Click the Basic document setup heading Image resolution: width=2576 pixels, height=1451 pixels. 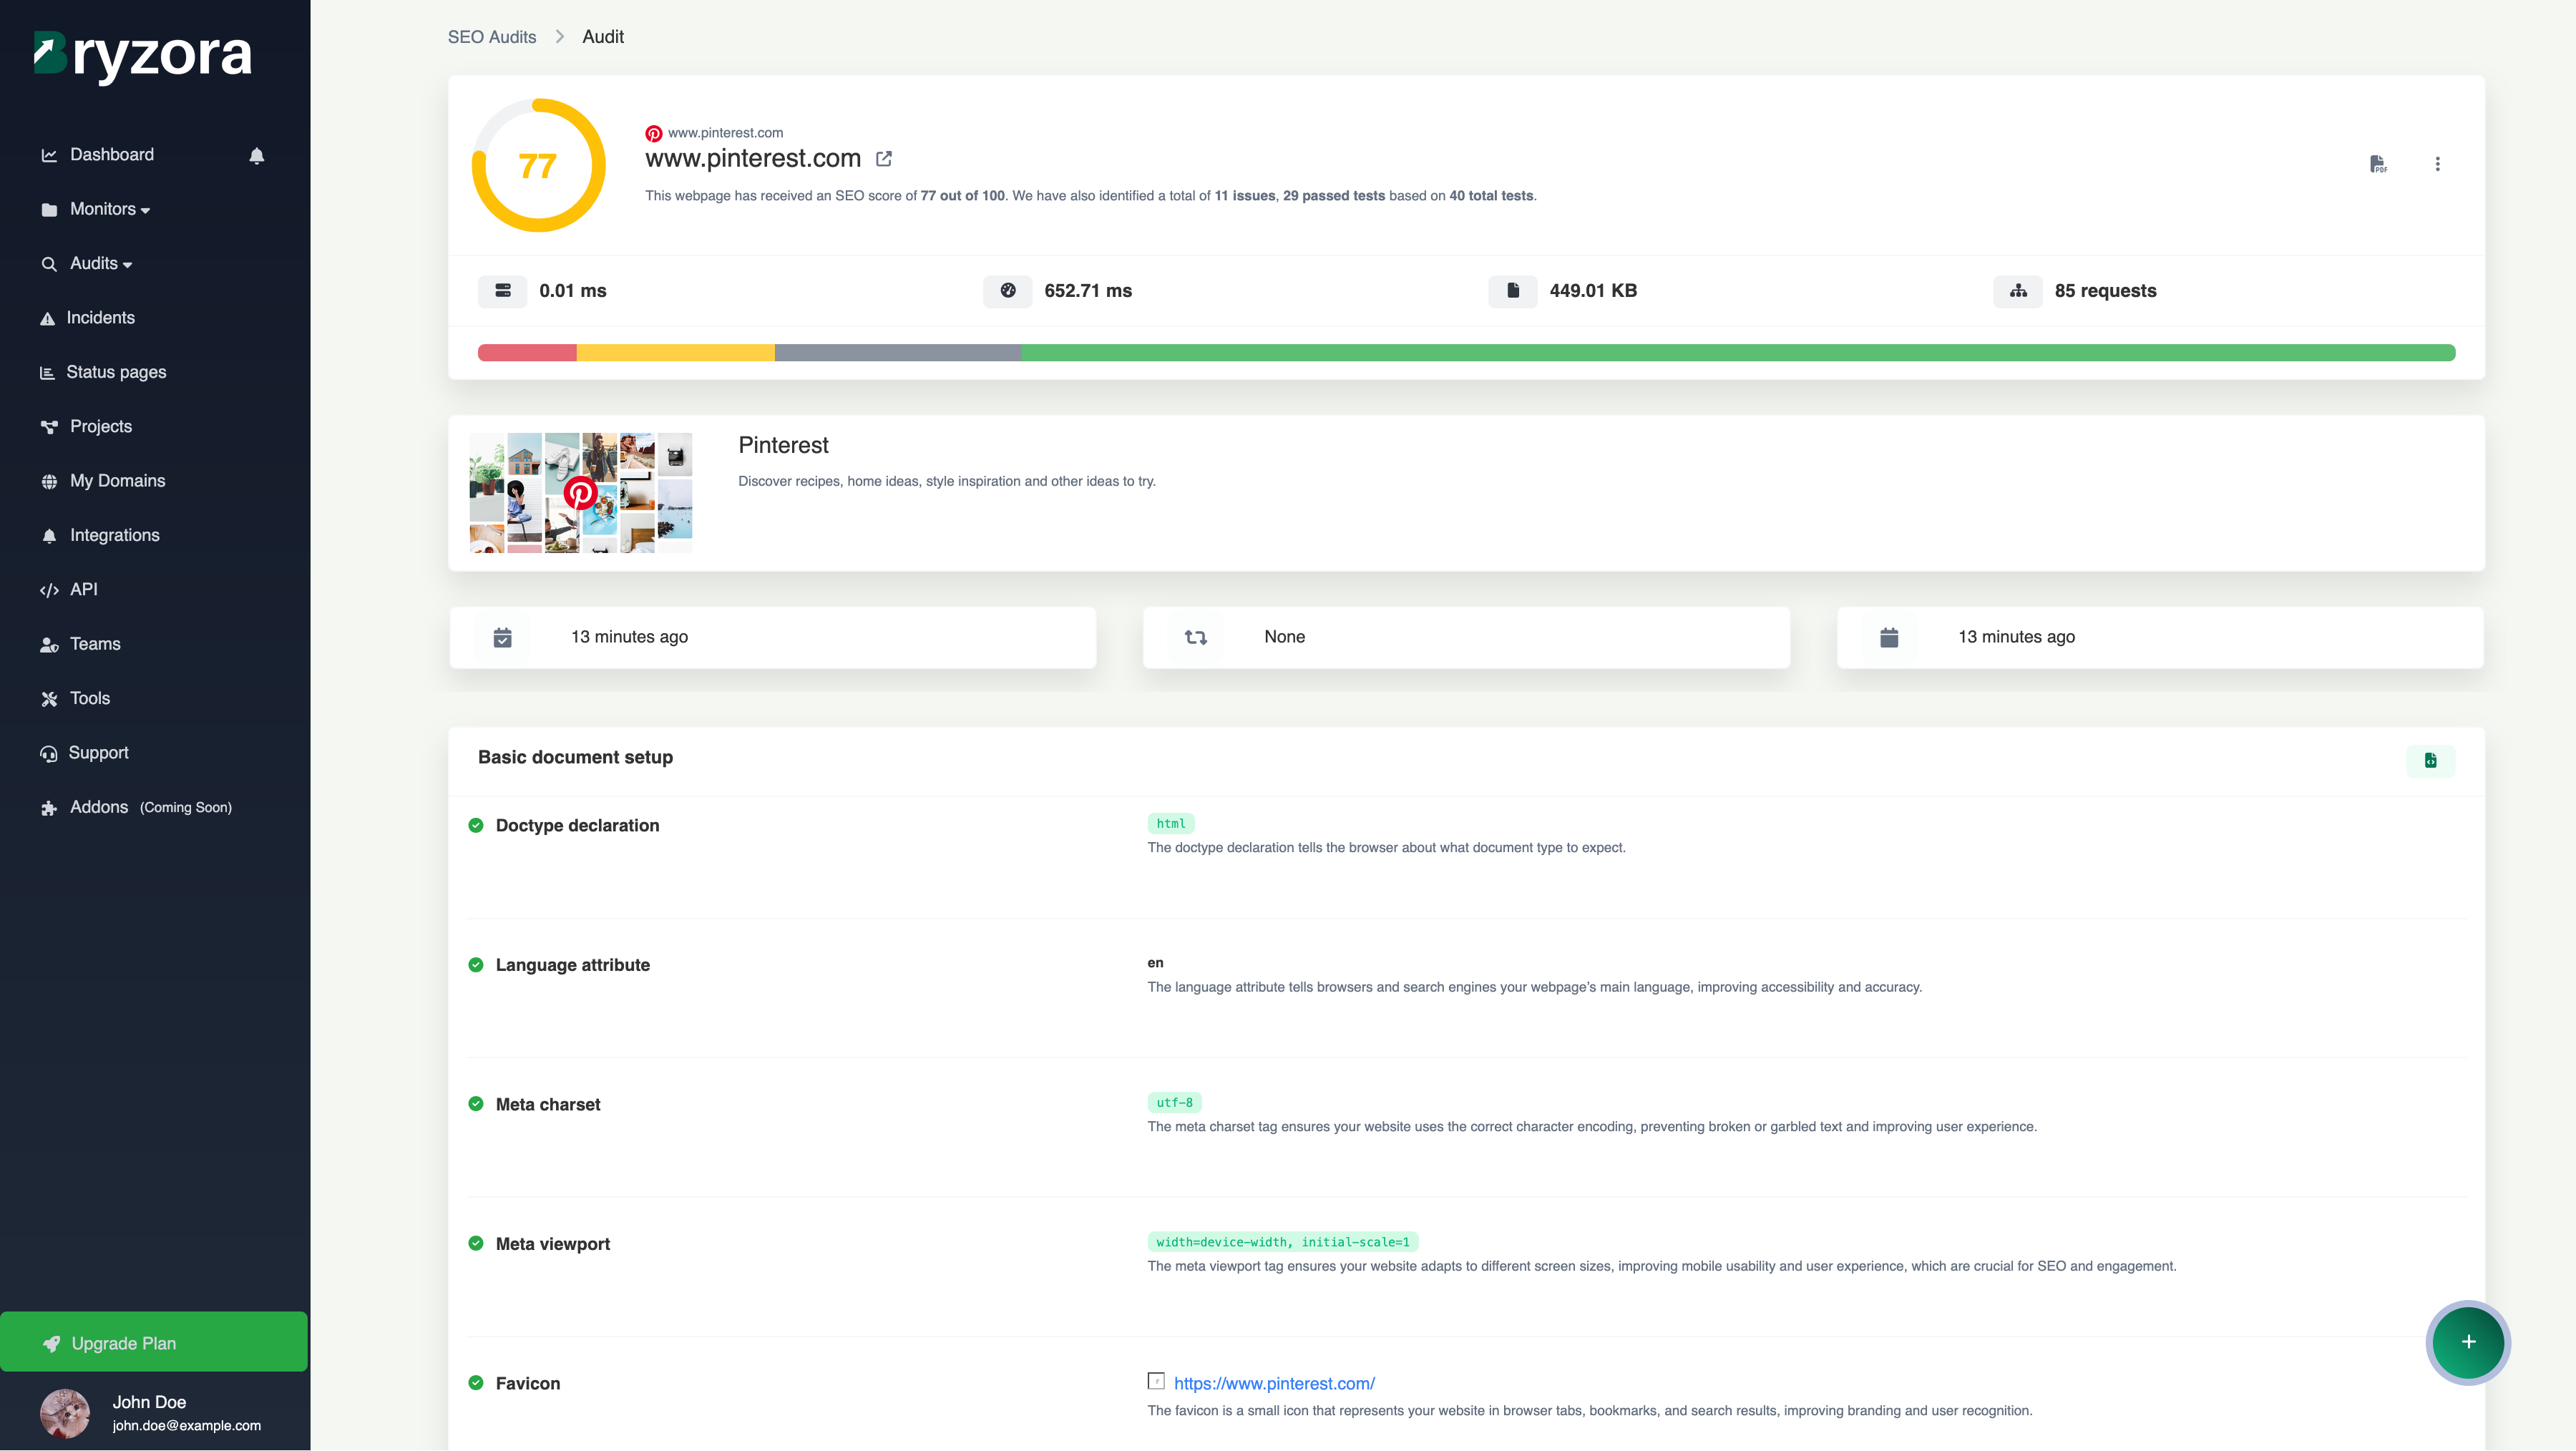point(575,757)
